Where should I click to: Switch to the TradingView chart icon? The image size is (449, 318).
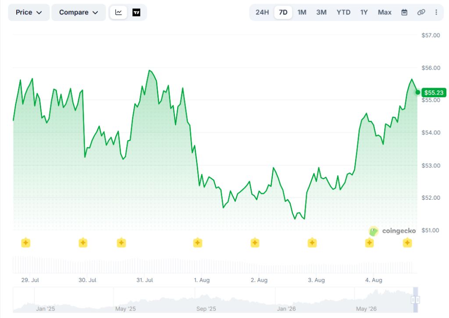tap(136, 12)
